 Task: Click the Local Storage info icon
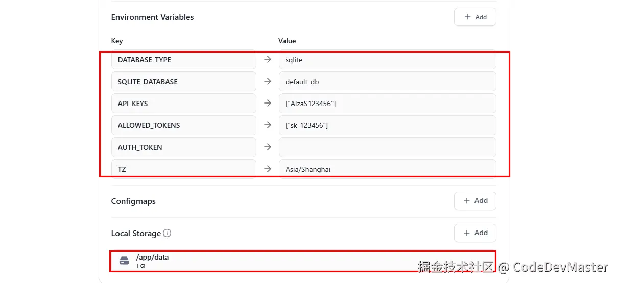pos(167,233)
